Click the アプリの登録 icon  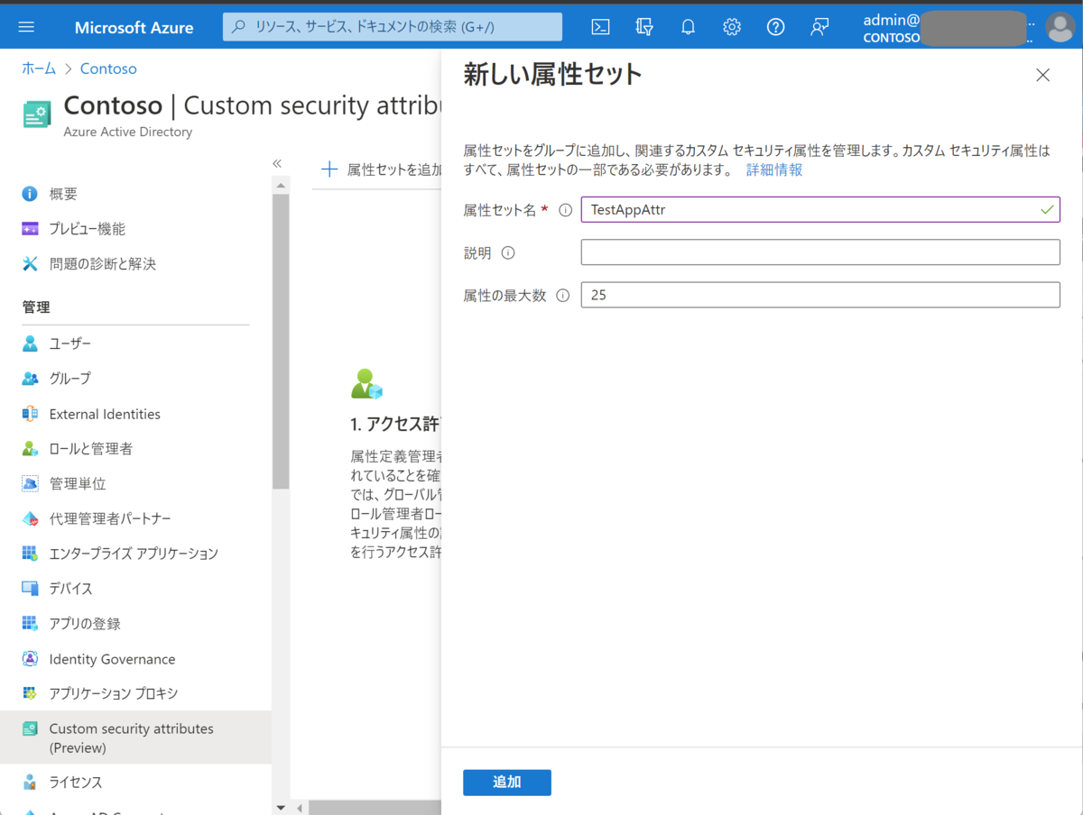coord(31,624)
